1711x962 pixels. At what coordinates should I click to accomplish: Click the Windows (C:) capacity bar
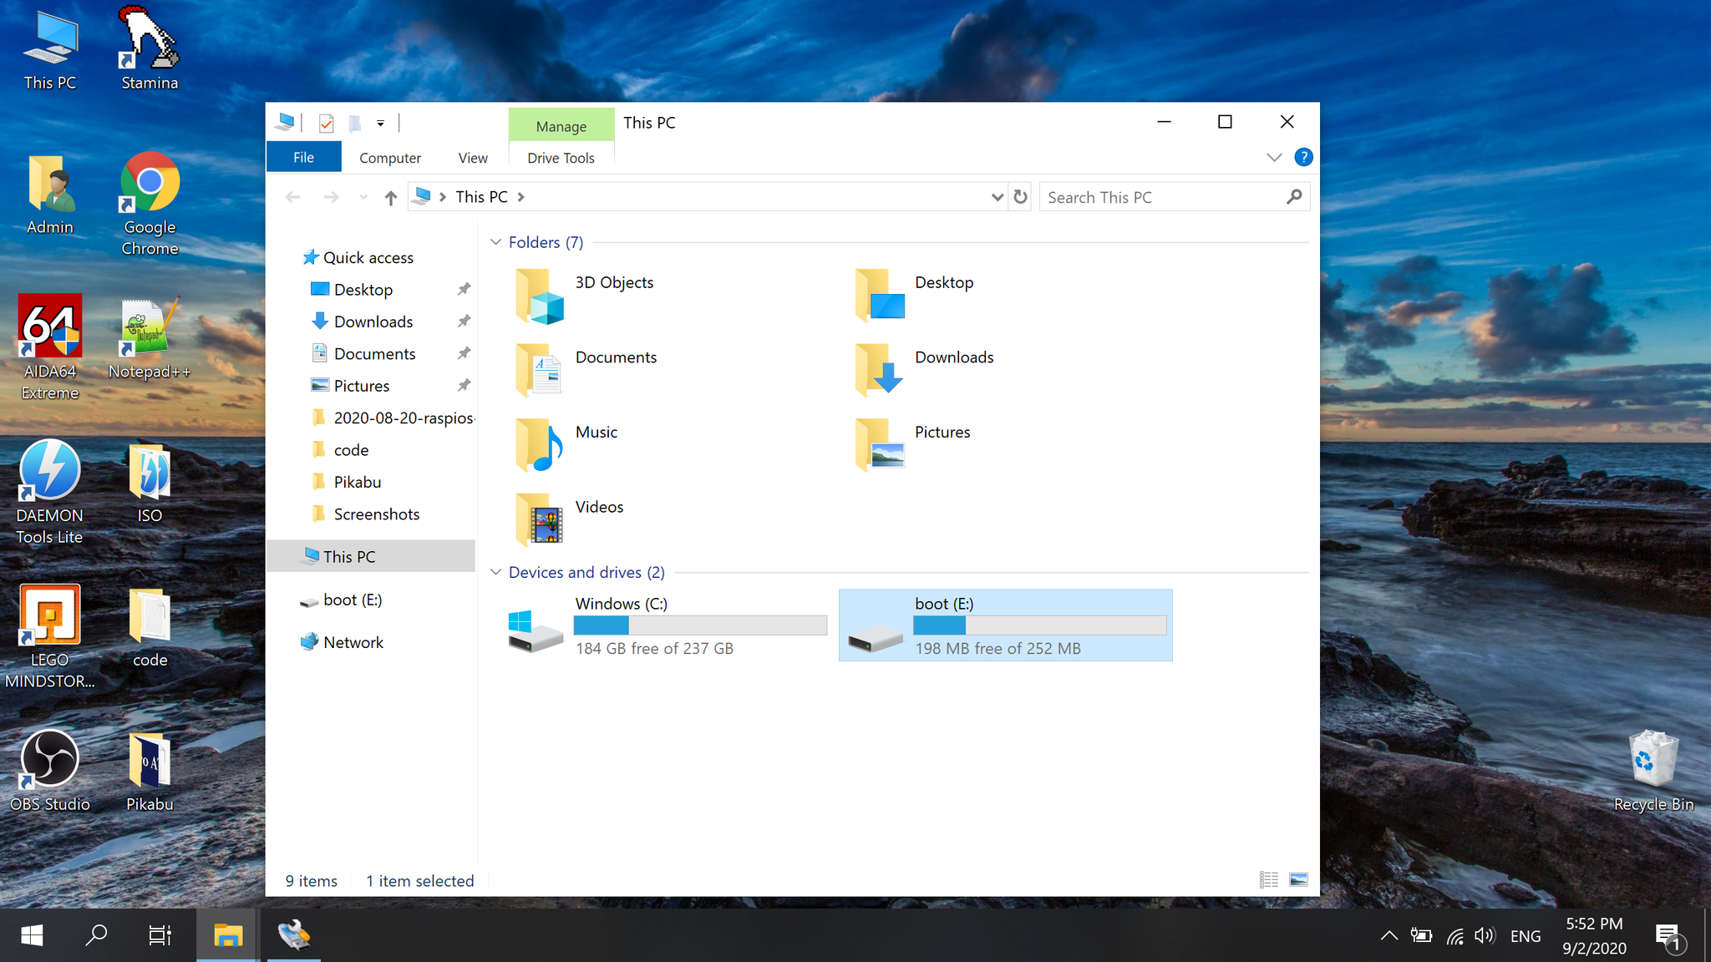[700, 625]
